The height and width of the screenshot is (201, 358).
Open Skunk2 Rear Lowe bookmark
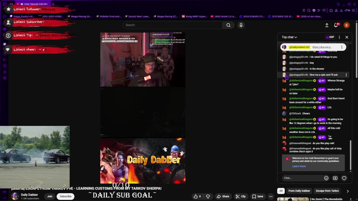point(137,16)
